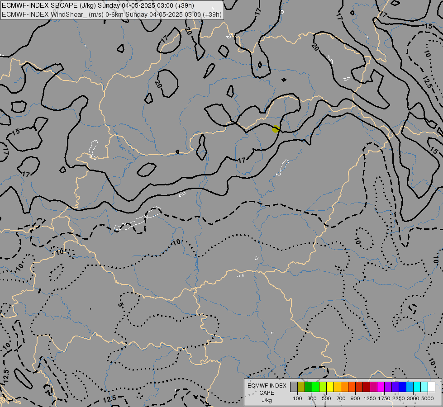Pick the indigo swatch left of 2250 tick

click(x=395, y=387)
